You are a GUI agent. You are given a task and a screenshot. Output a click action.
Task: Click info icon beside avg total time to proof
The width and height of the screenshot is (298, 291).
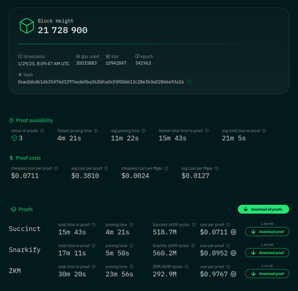[x=264, y=131]
